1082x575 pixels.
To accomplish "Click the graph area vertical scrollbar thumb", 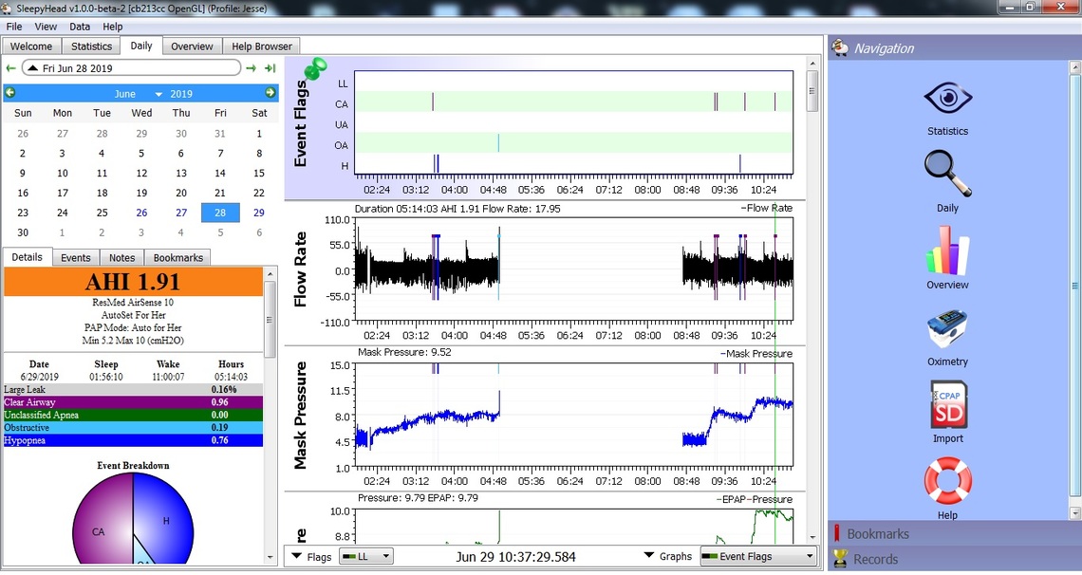I will coord(812,89).
